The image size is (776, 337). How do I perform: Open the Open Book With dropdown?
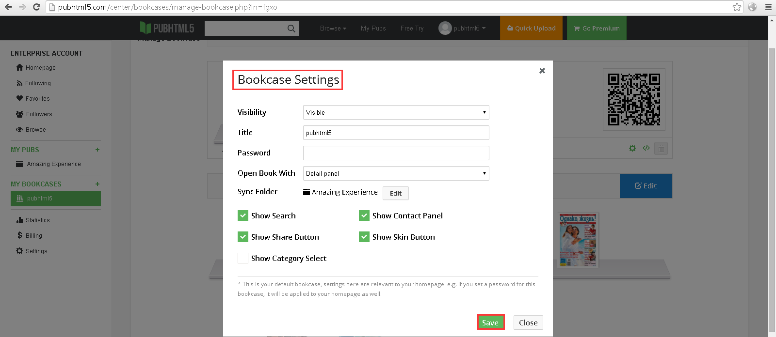pos(396,173)
